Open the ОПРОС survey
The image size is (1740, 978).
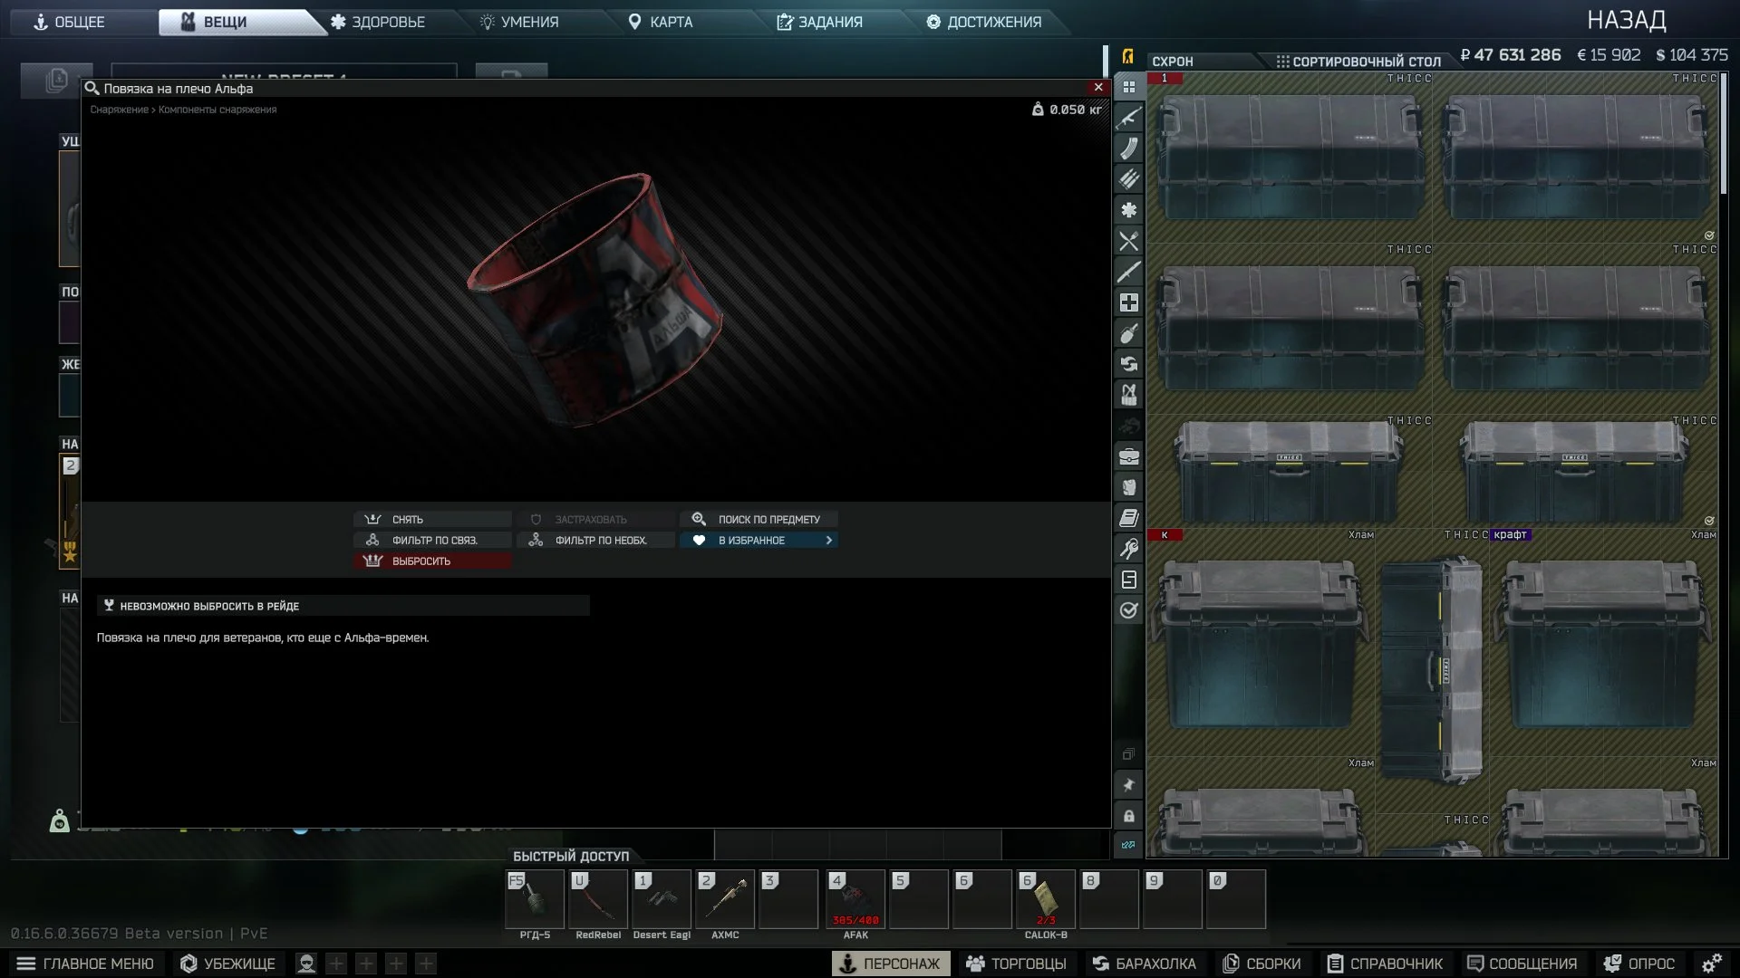1638,964
